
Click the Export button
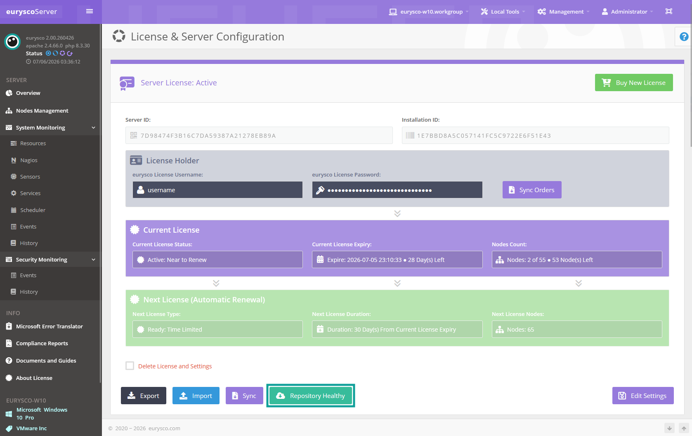144,396
